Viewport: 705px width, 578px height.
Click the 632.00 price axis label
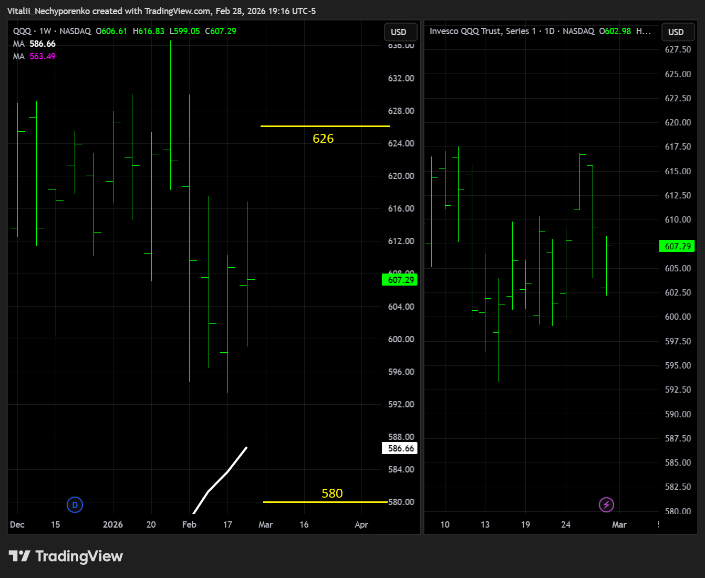(401, 78)
